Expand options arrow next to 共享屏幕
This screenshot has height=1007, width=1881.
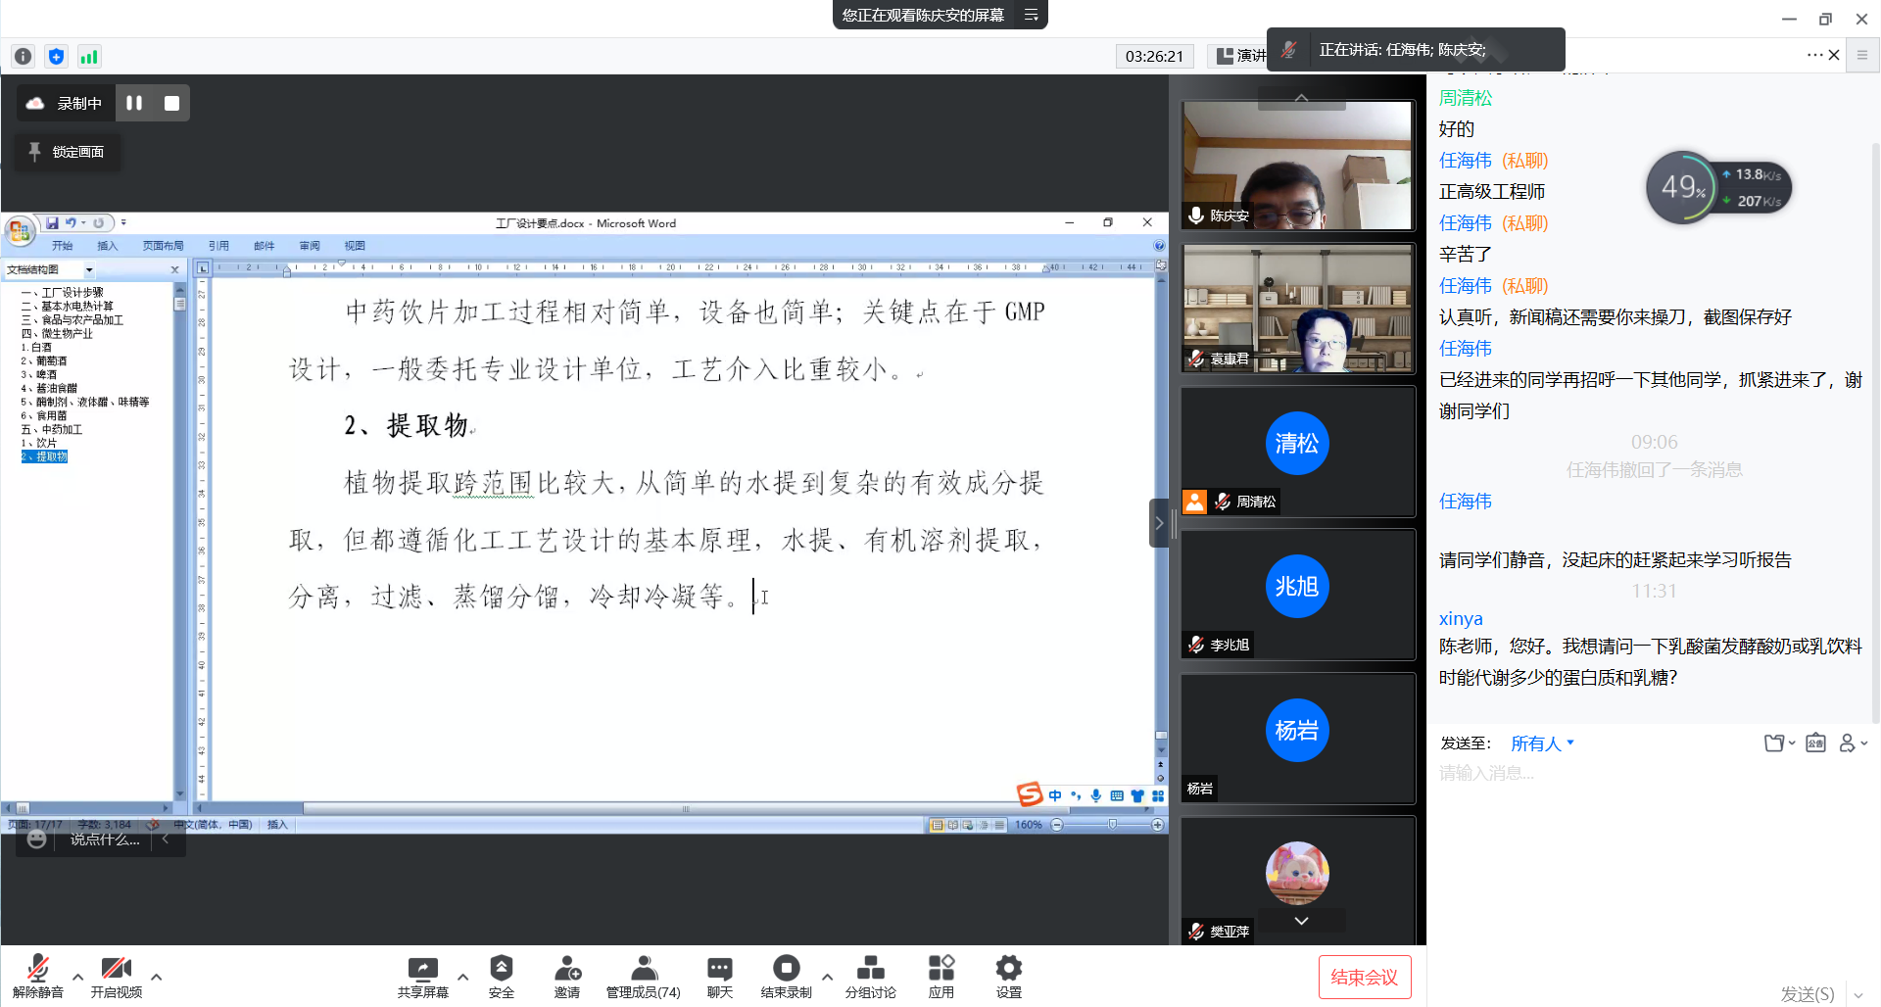pyautogui.click(x=463, y=977)
